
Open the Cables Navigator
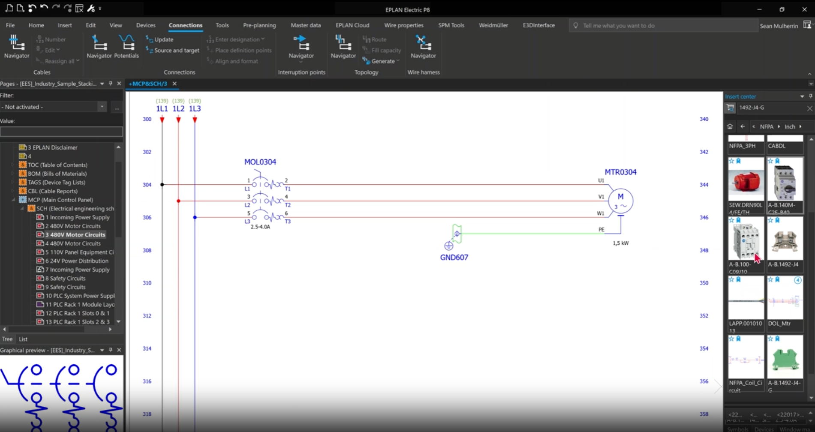pos(16,46)
